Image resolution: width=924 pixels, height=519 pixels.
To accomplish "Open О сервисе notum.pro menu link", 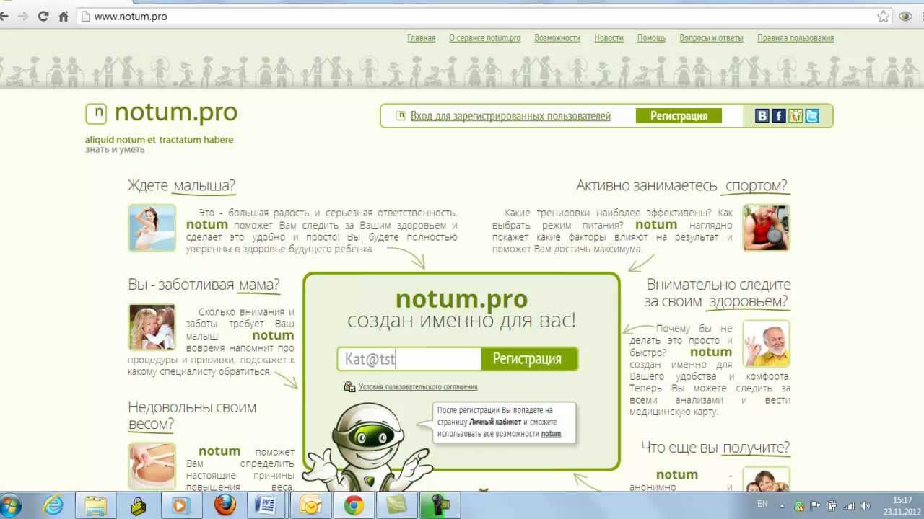I will pos(485,38).
